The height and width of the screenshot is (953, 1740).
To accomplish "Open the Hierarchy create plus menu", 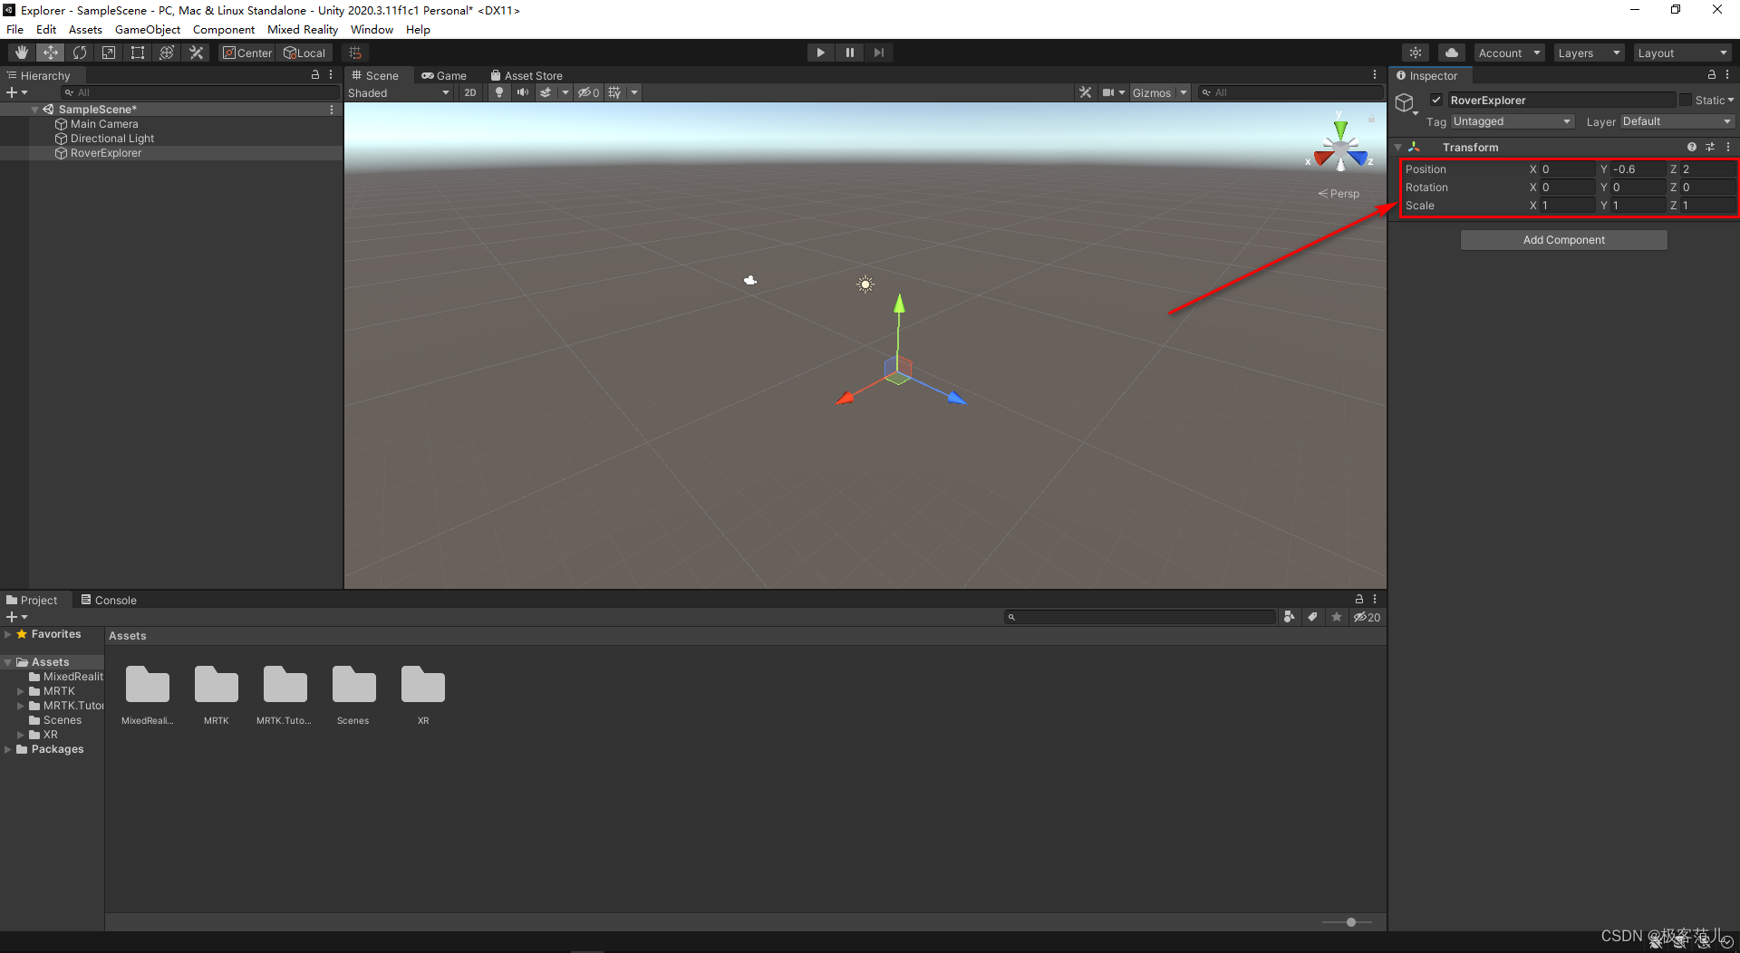I will coord(16,92).
